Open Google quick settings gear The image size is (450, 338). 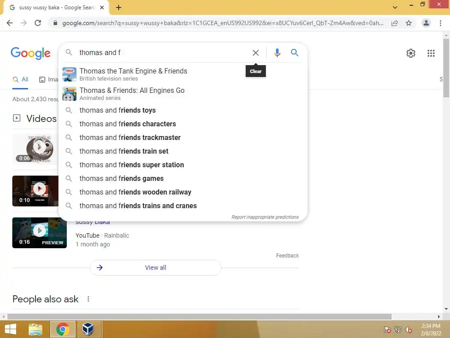(411, 53)
